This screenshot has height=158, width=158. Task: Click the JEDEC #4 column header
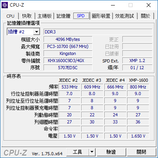[x=115, y=80]
